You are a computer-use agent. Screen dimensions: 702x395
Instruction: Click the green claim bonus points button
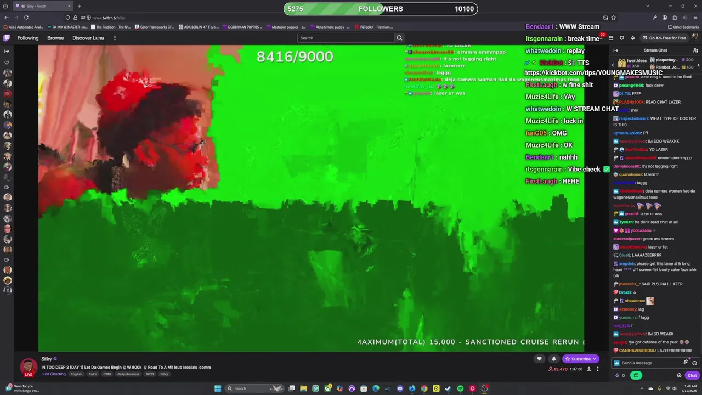636,375
